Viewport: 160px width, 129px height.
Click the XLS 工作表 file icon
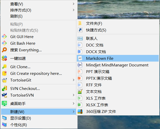80,98
